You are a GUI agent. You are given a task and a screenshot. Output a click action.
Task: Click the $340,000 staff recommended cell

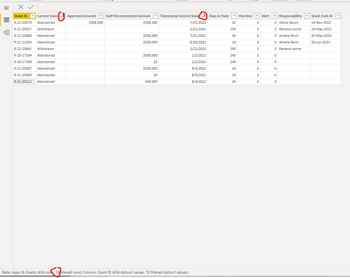coord(132,36)
